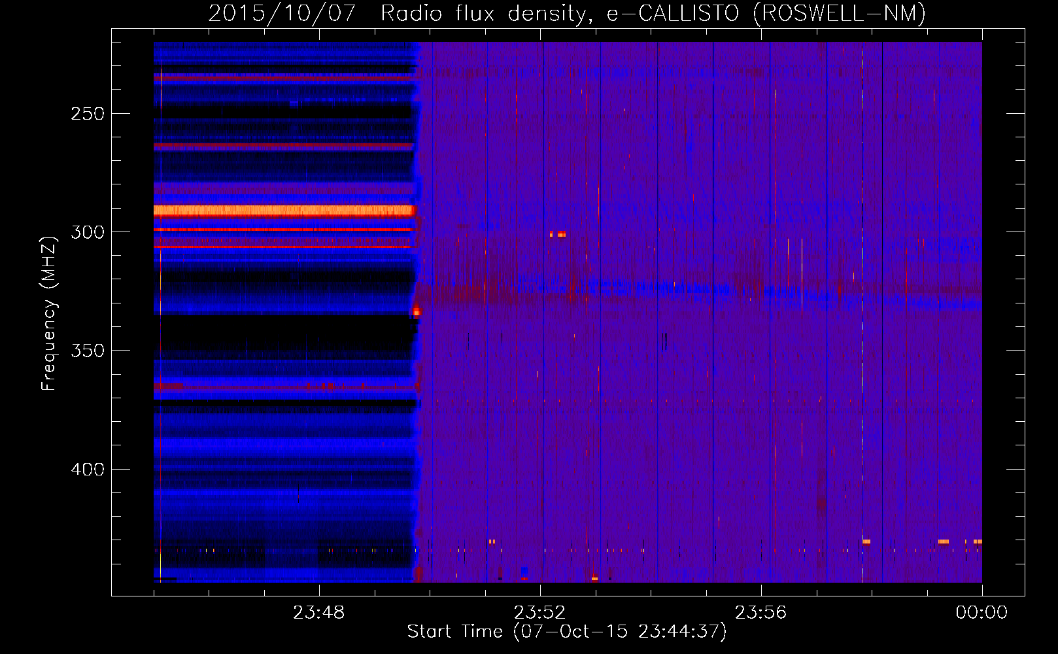Click the plot title "Radio flux density, e-CALLISTO (ROSWELL-NM)"

(x=653, y=13)
